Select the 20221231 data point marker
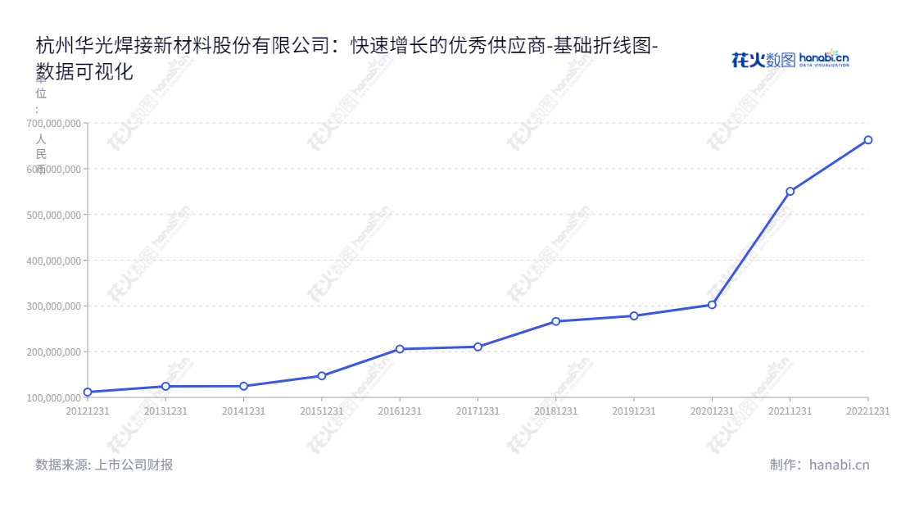This screenshot has height=508, width=901. [867, 139]
